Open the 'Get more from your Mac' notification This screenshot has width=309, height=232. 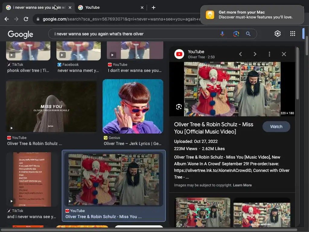[252, 15]
